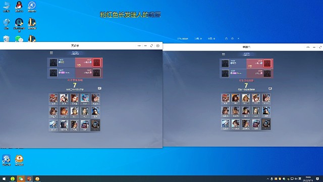Open the network globe desktop icon
The image size is (323, 182).
7,24
